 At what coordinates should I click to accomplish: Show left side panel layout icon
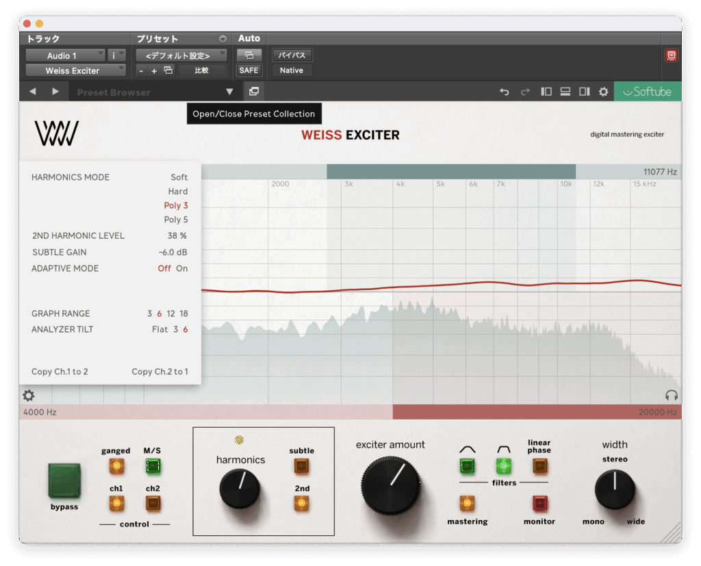point(546,92)
